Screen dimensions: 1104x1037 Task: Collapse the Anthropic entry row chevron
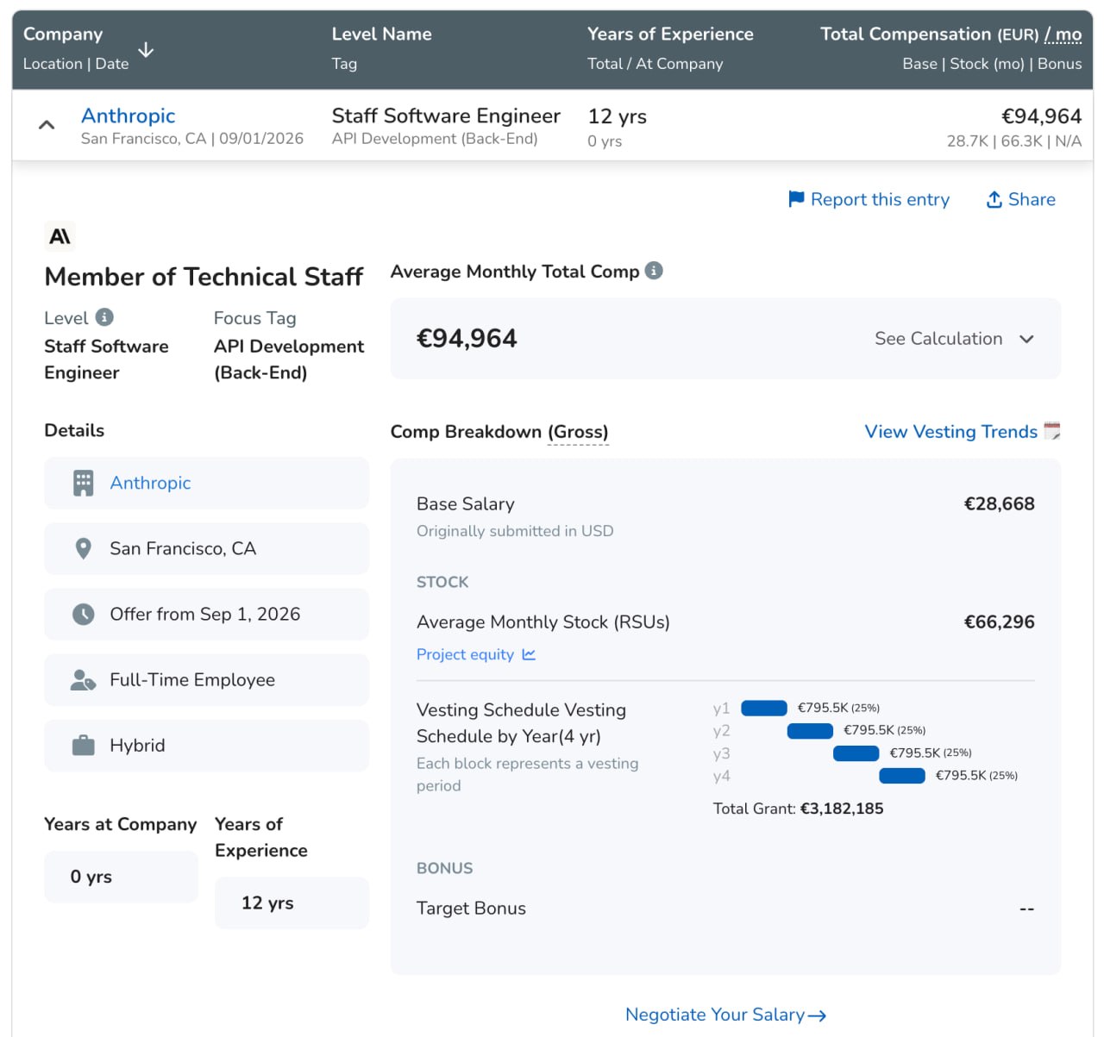click(x=47, y=125)
